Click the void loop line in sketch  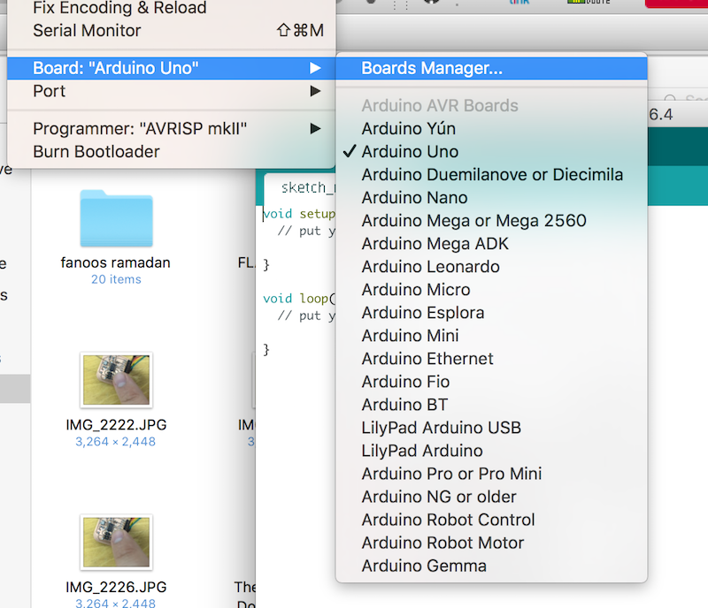pyautogui.click(x=299, y=299)
